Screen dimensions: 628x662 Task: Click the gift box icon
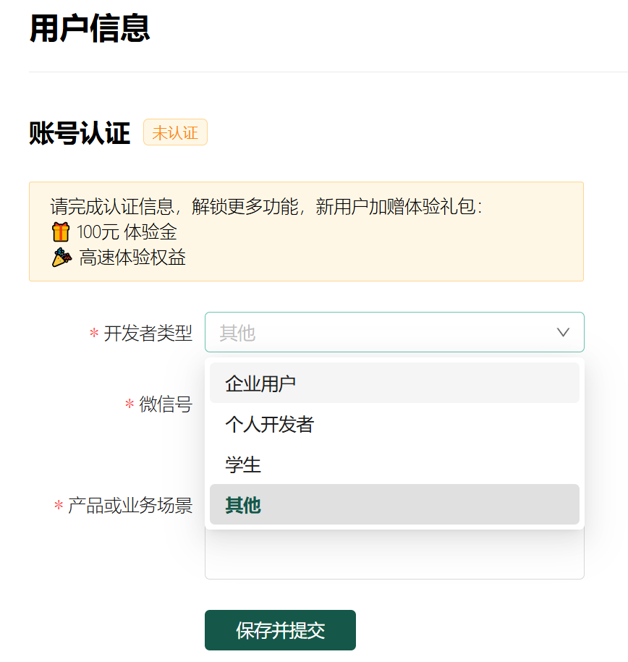tap(61, 232)
